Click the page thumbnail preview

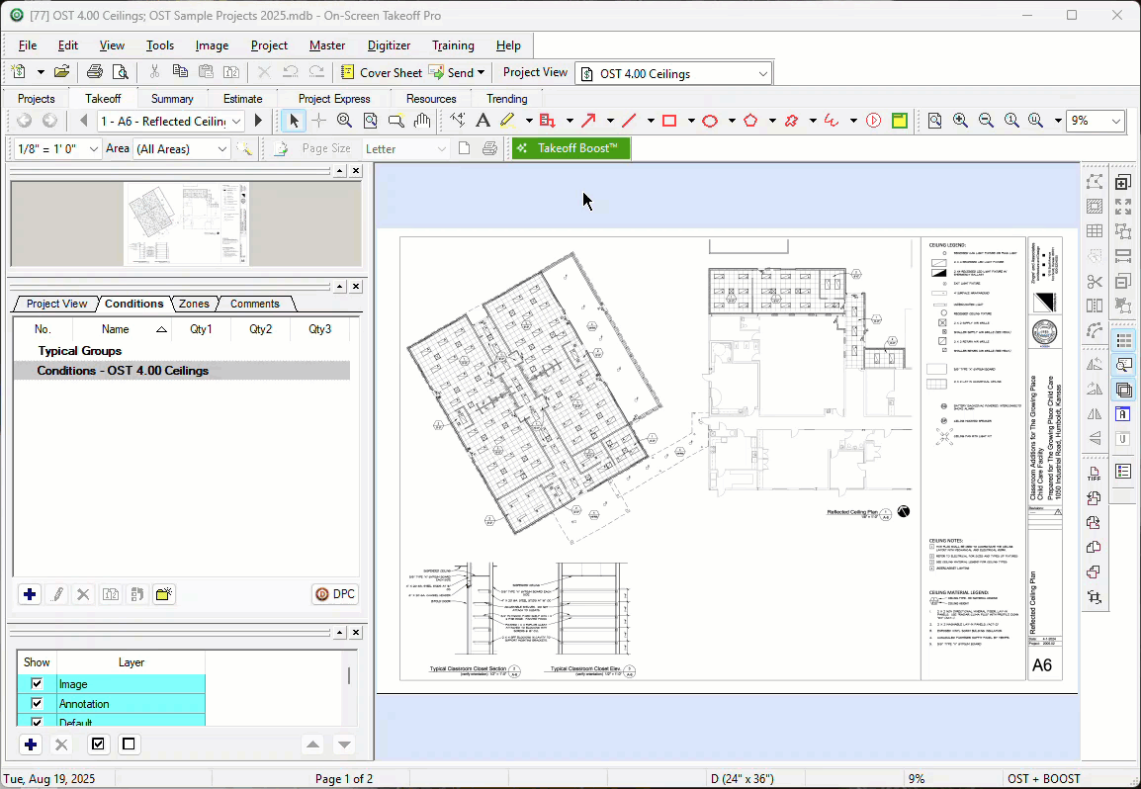pos(186,224)
